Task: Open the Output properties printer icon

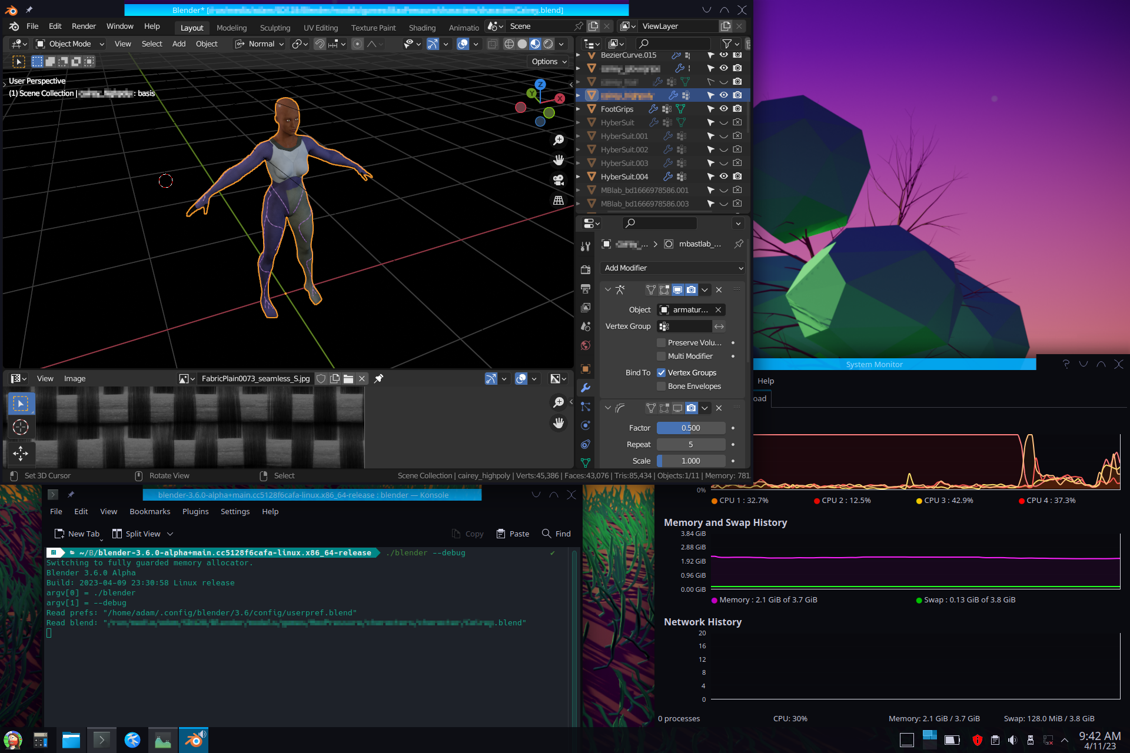Action: click(x=586, y=289)
